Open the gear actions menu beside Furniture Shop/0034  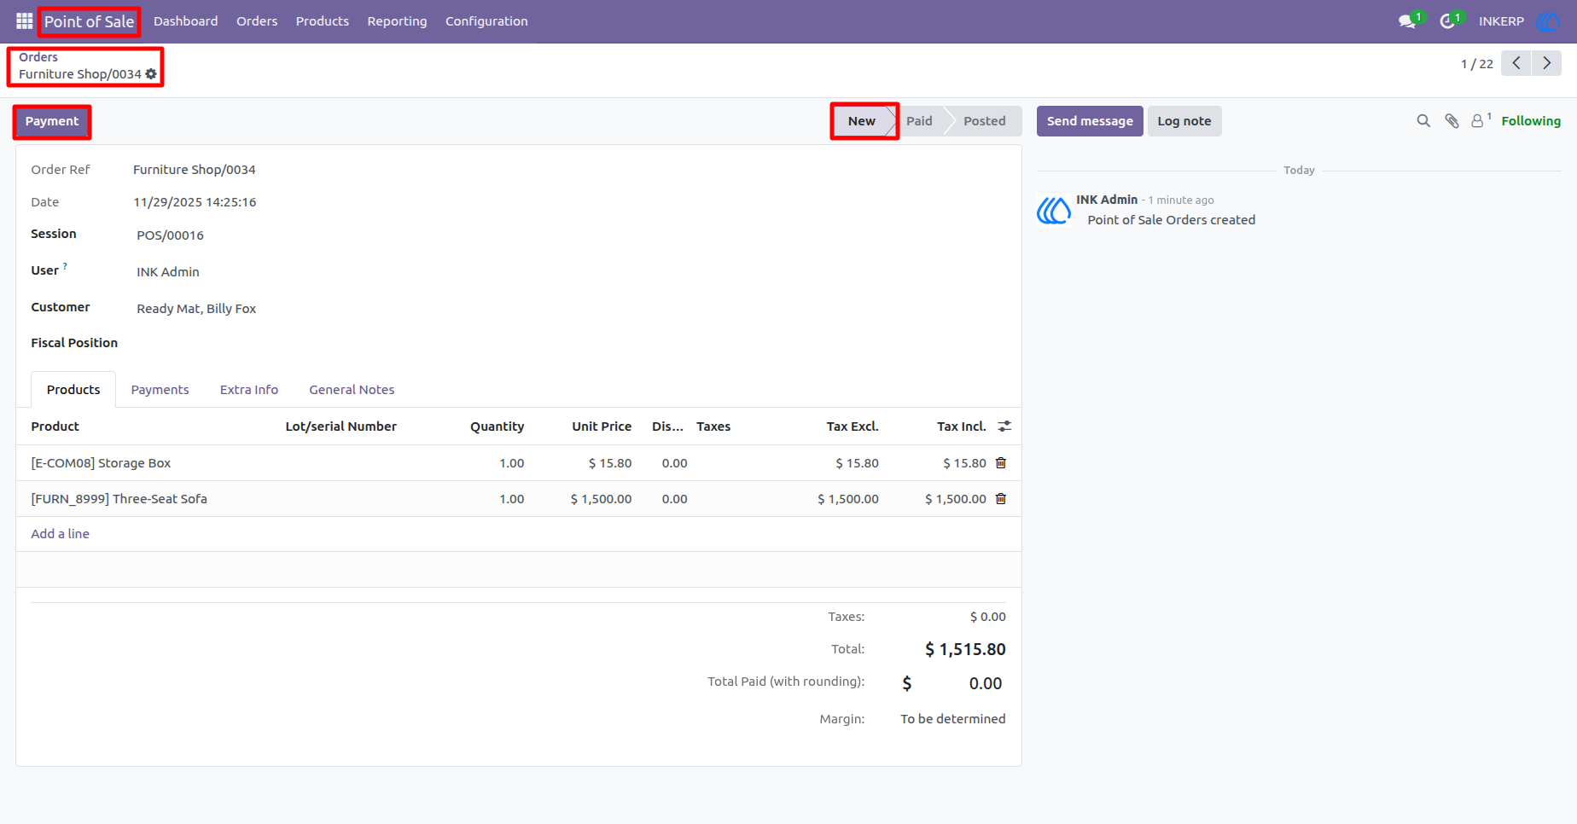pos(151,74)
